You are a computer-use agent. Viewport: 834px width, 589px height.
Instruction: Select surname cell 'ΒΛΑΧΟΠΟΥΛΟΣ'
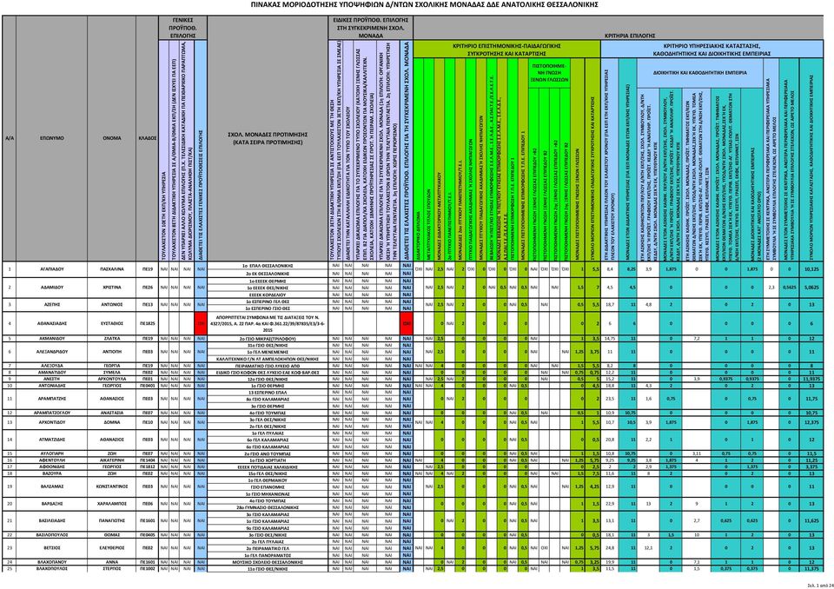(51, 568)
